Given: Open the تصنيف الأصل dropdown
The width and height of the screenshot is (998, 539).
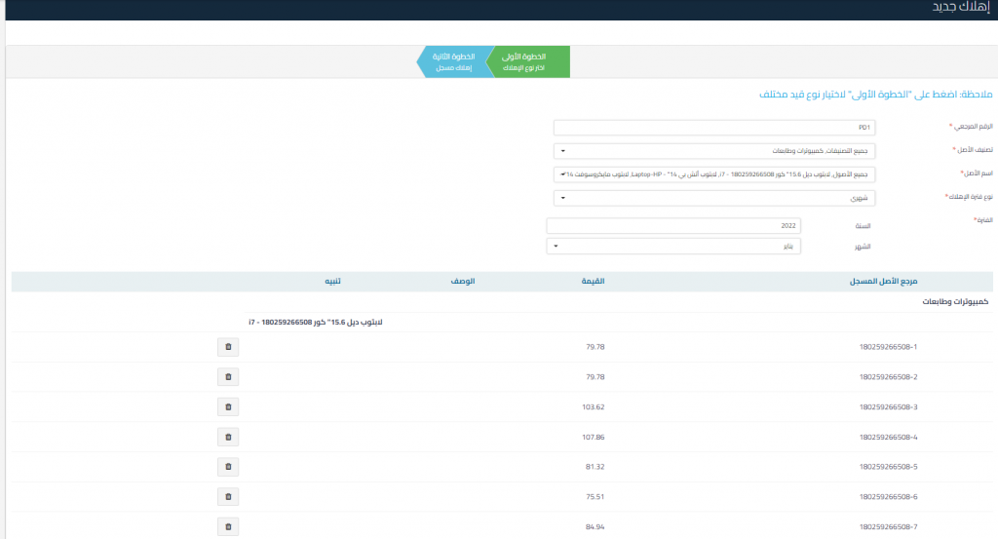Looking at the screenshot, I should click(713, 151).
